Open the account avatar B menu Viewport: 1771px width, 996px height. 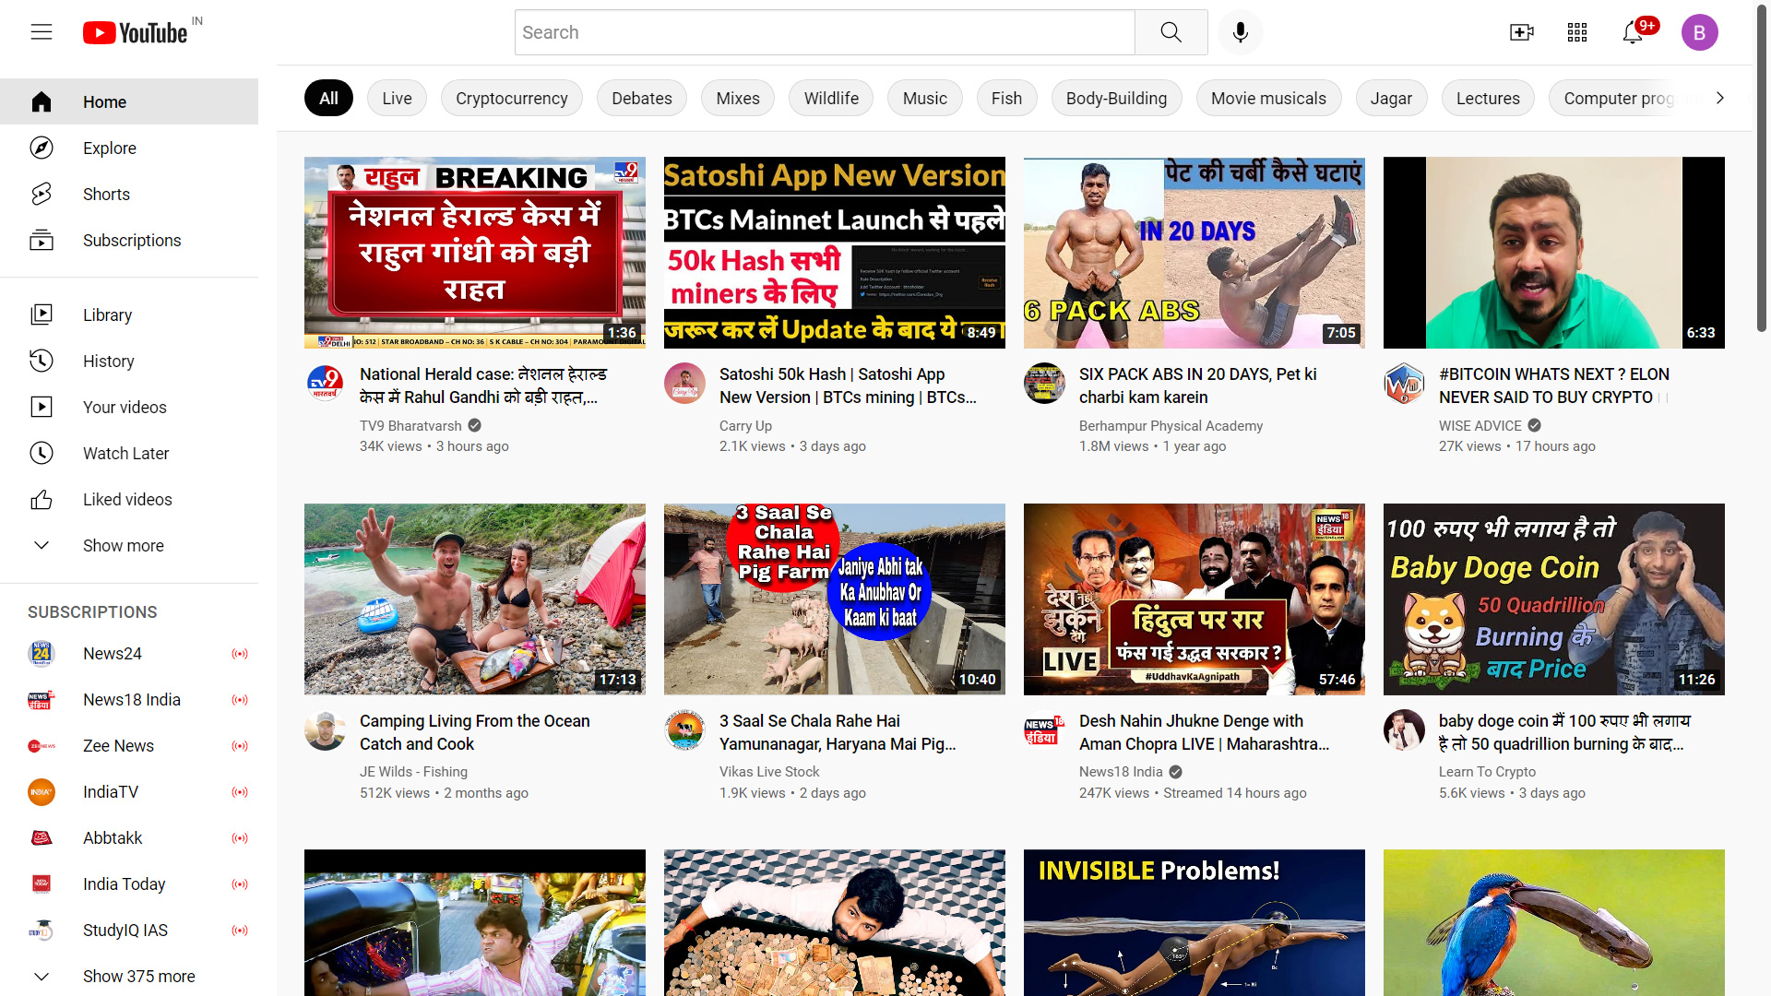click(x=1699, y=32)
